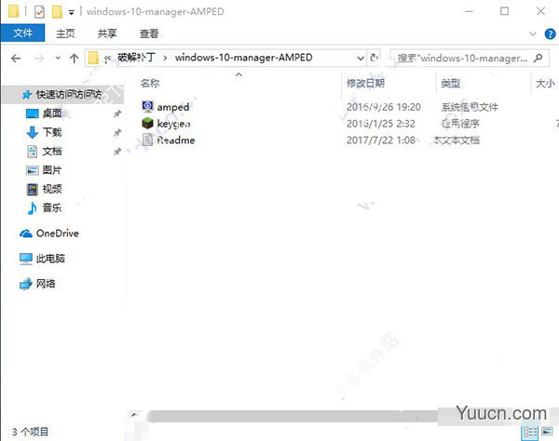Viewport: 559px width, 441px height.
Task: Click the horizontal scrollbar at the bottom
Action: pos(293,416)
